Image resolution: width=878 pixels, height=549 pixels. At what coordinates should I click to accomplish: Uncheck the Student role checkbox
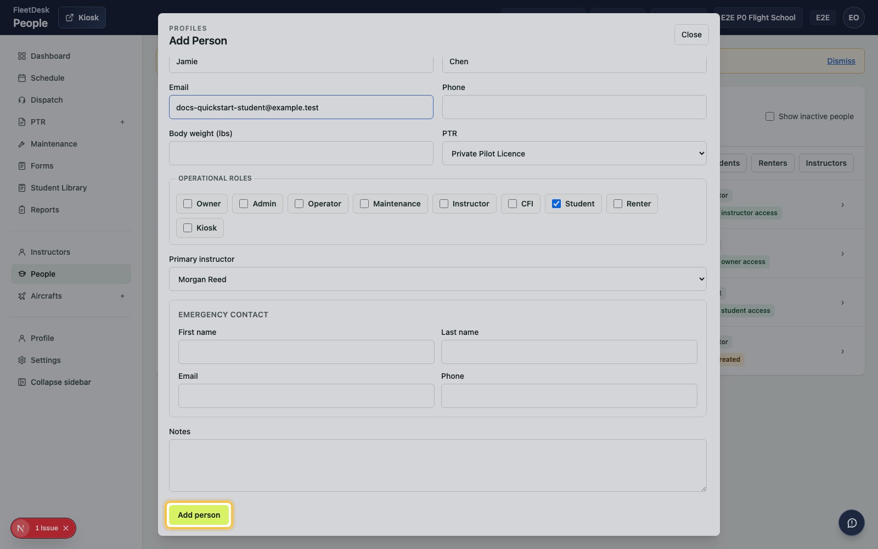click(x=556, y=204)
